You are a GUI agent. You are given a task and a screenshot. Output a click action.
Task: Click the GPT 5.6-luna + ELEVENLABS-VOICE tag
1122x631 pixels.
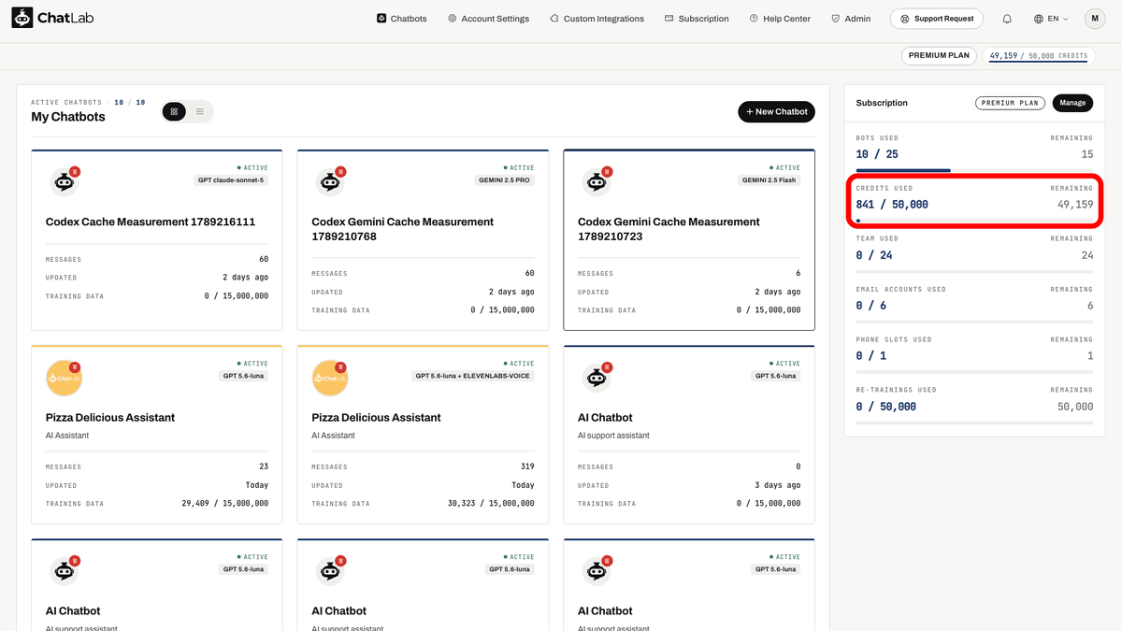click(473, 376)
